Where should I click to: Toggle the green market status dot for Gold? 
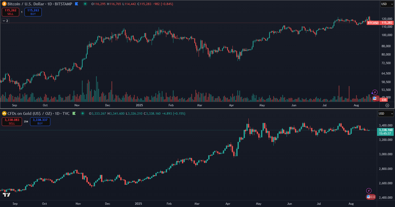point(83,114)
